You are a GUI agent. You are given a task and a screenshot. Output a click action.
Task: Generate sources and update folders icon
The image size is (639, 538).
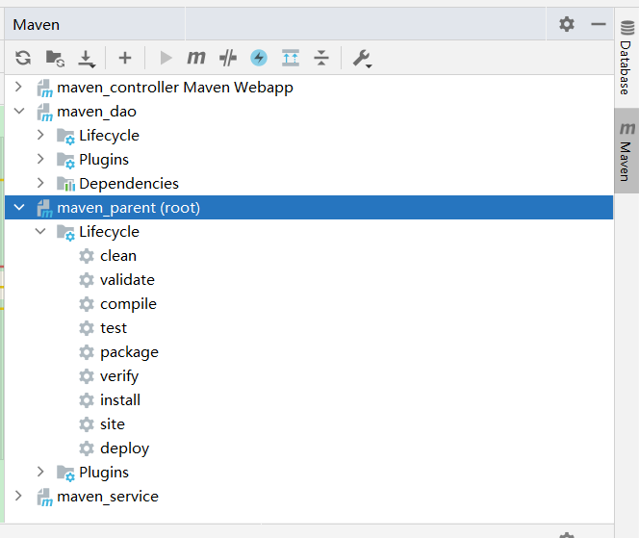pyautogui.click(x=55, y=59)
